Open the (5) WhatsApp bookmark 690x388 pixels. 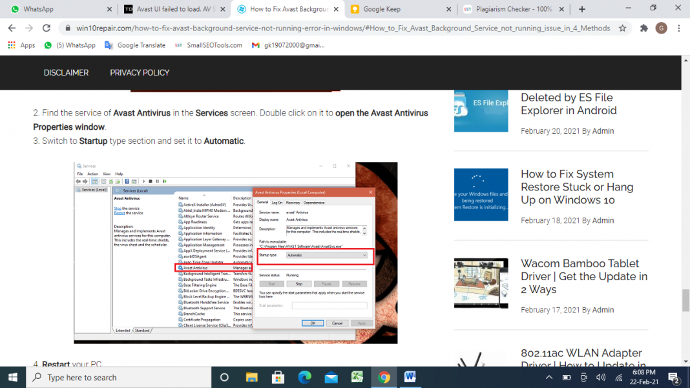pos(70,45)
